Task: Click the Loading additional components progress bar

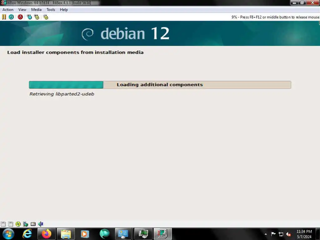Action: click(x=160, y=85)
